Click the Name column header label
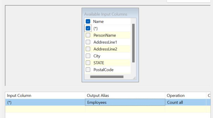 98,21
